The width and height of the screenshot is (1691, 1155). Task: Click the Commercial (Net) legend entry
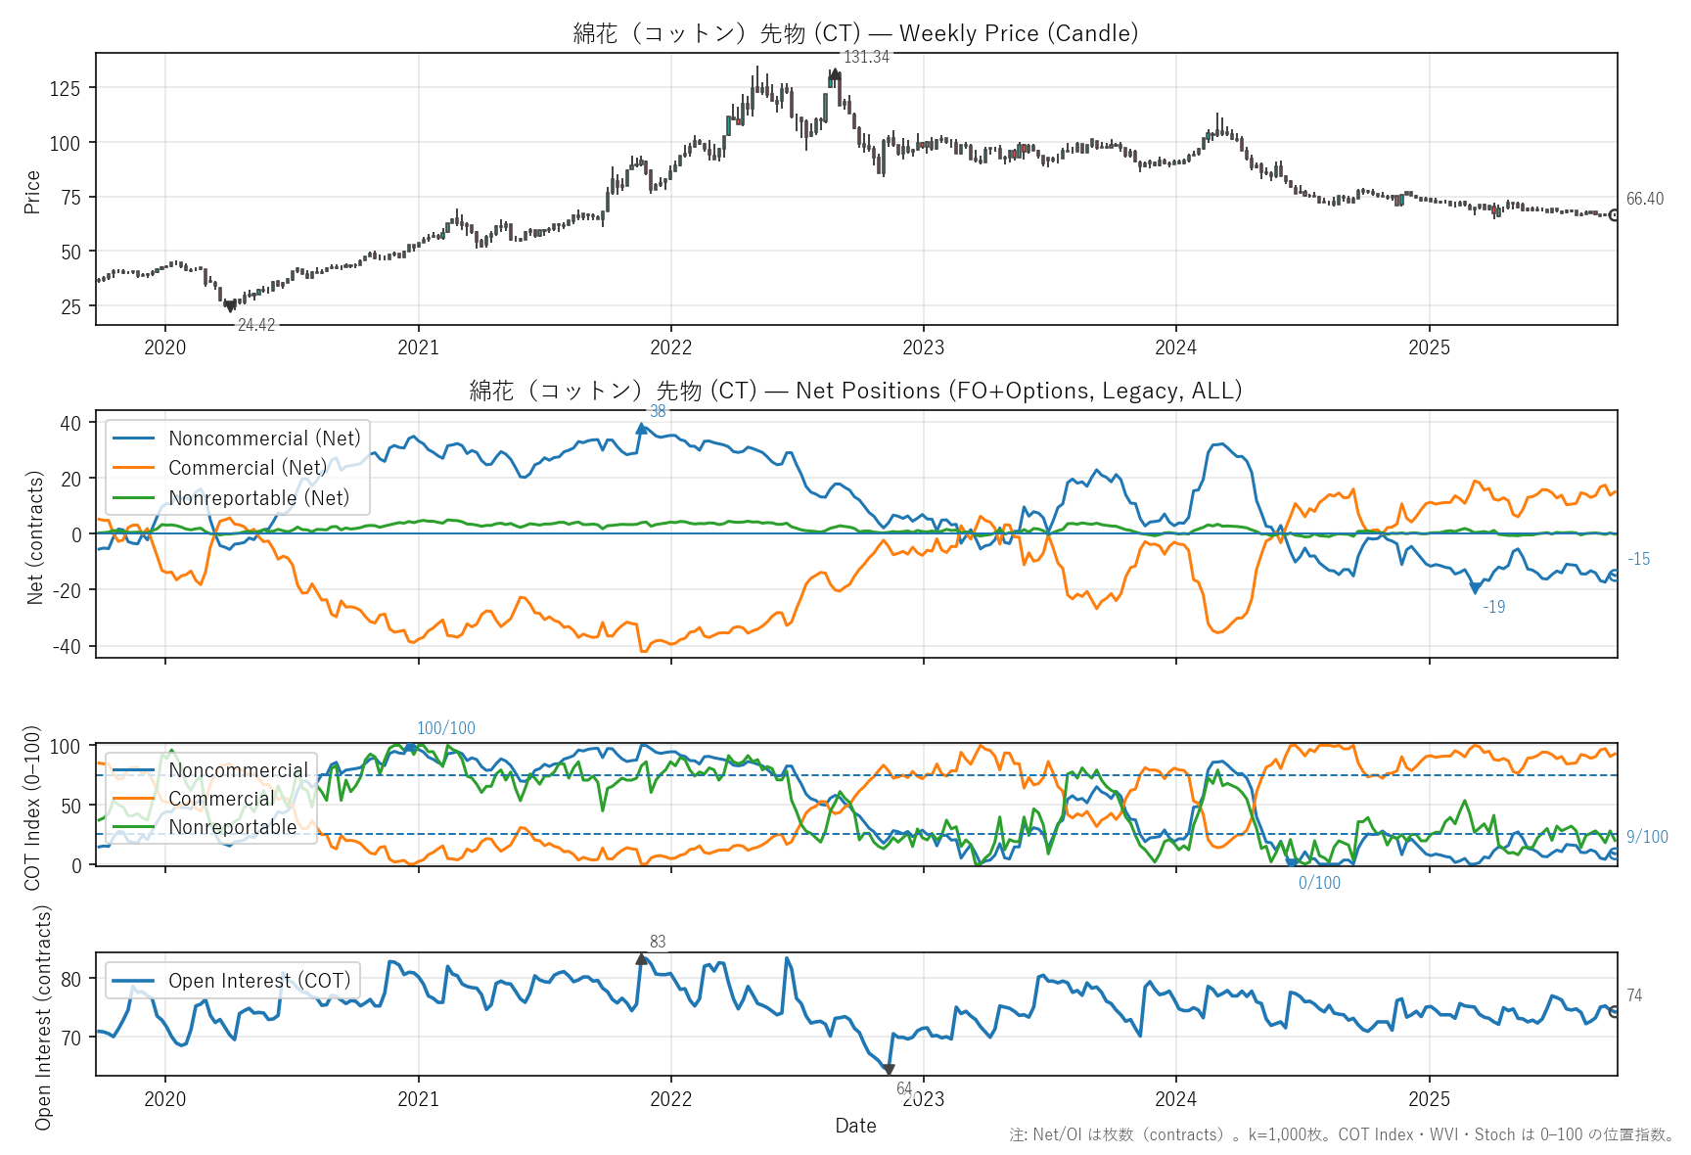(248, 468)
